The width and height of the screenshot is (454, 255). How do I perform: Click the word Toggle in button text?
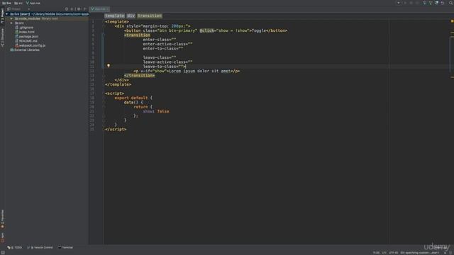259,30
